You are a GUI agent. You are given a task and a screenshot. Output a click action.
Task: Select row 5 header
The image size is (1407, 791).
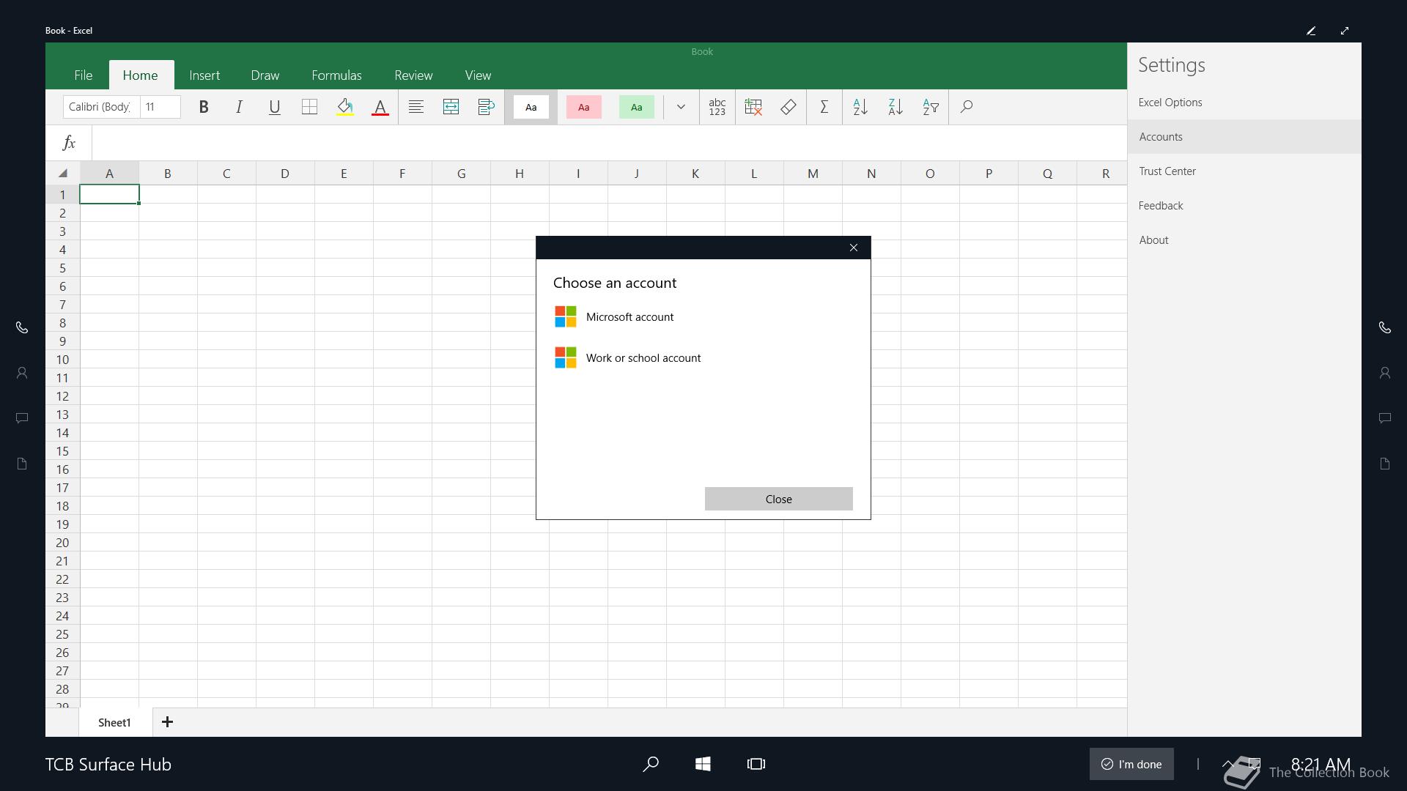pyautogui.click(x=63, y=268)
